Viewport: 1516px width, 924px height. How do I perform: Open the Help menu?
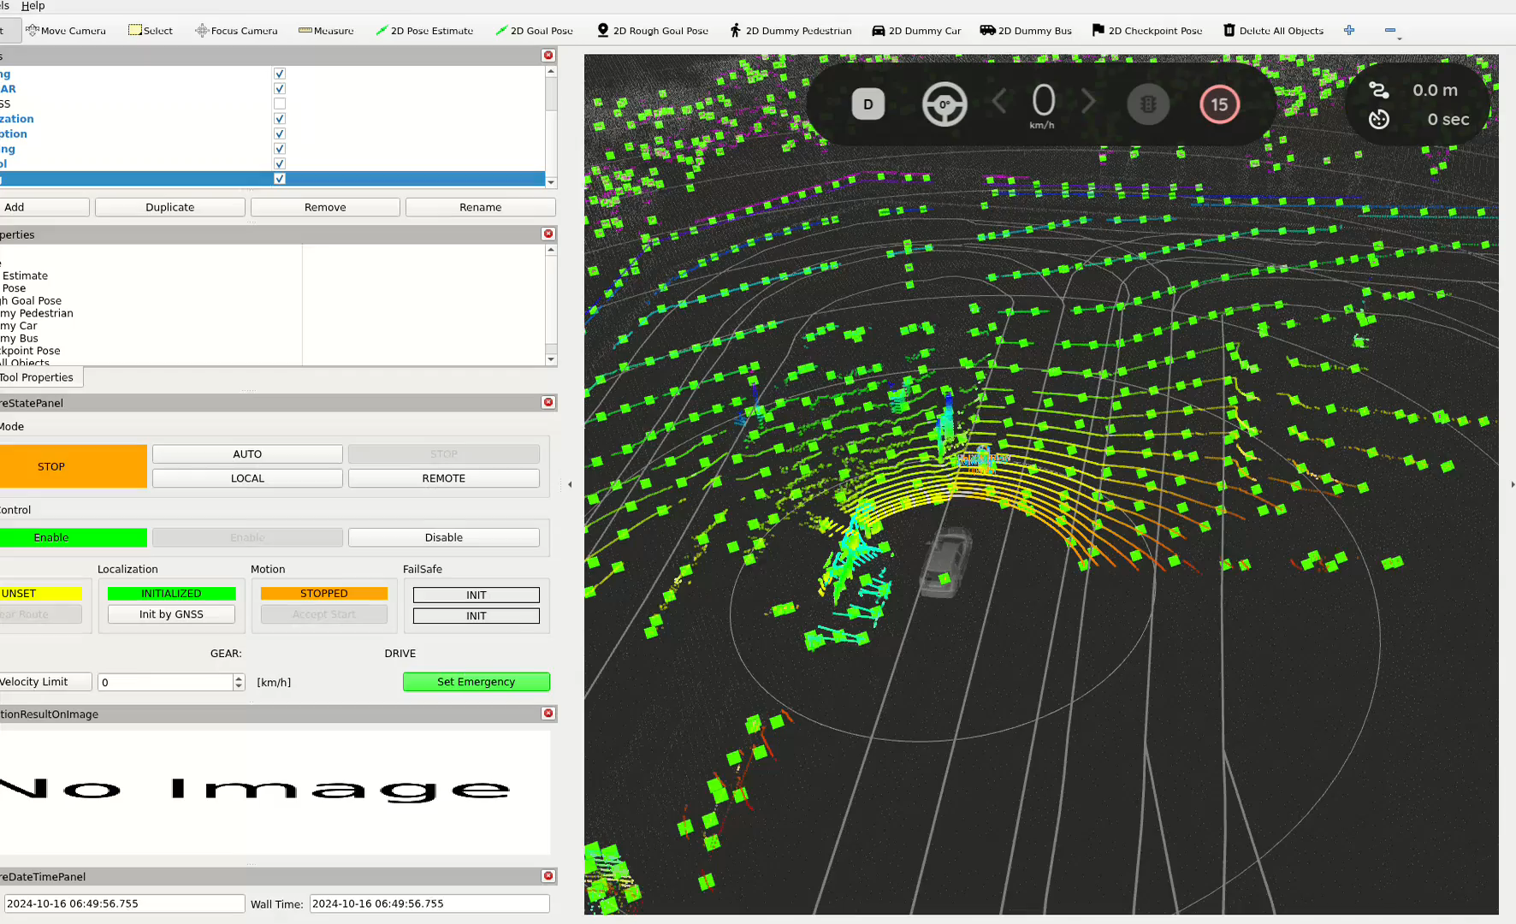pyautogui.click(x=33, y=6)
